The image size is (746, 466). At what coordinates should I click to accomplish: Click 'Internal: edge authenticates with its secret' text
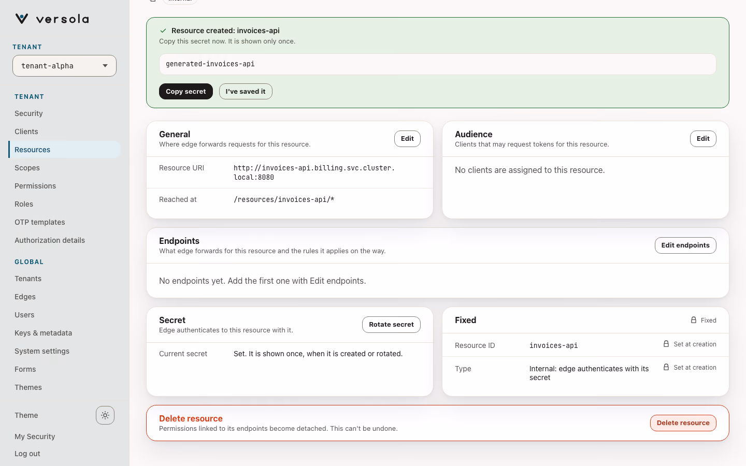click(589, 373)
